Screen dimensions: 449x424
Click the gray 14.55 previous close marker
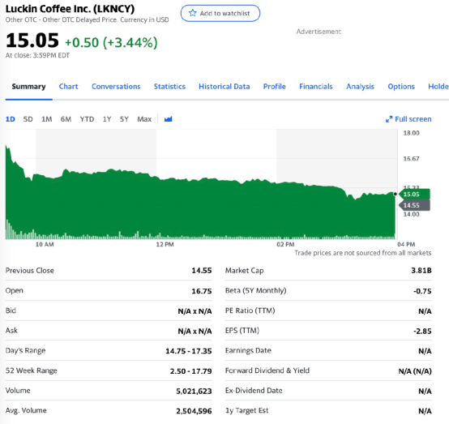point(414,205)
